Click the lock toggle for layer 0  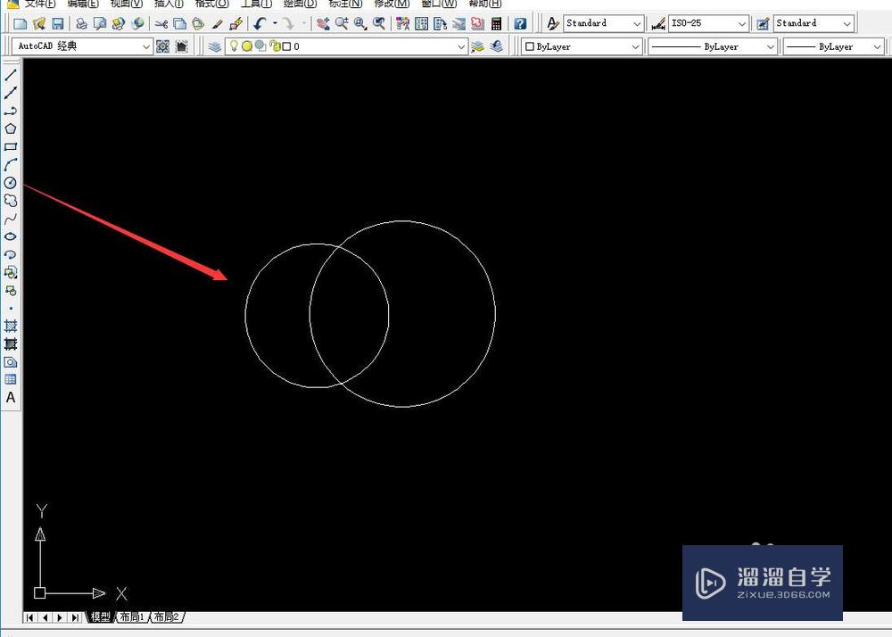(276, 45)
